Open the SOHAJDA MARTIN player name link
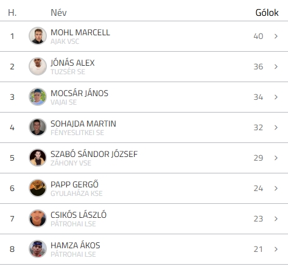The height and width of the screenshot is (272, 288). click(x=83, y=124)
